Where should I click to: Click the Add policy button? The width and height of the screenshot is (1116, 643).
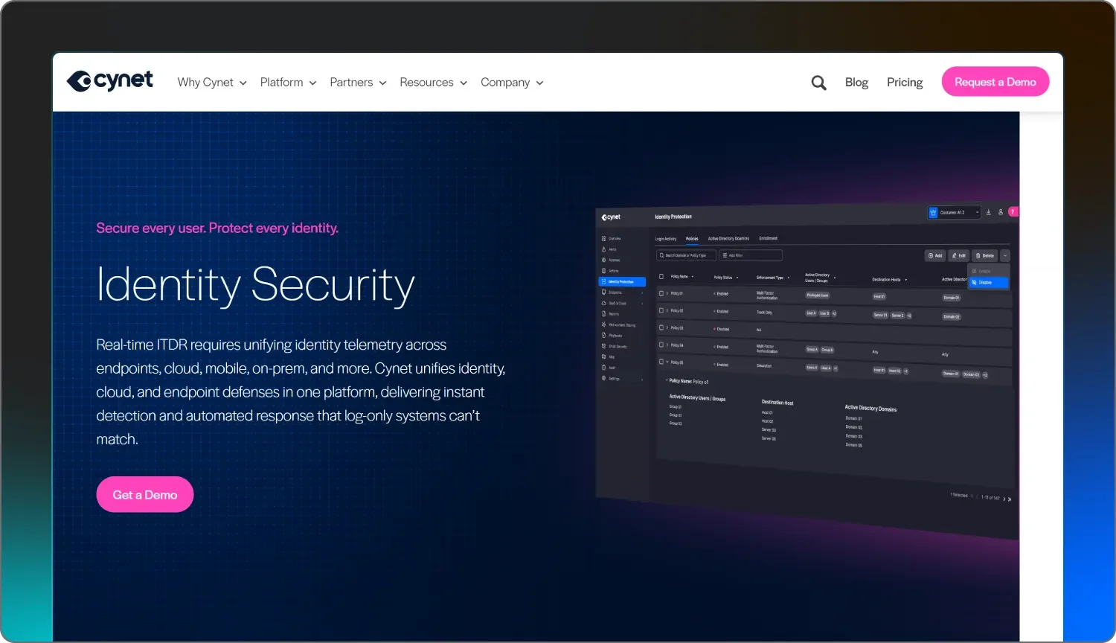coord(935,255)
